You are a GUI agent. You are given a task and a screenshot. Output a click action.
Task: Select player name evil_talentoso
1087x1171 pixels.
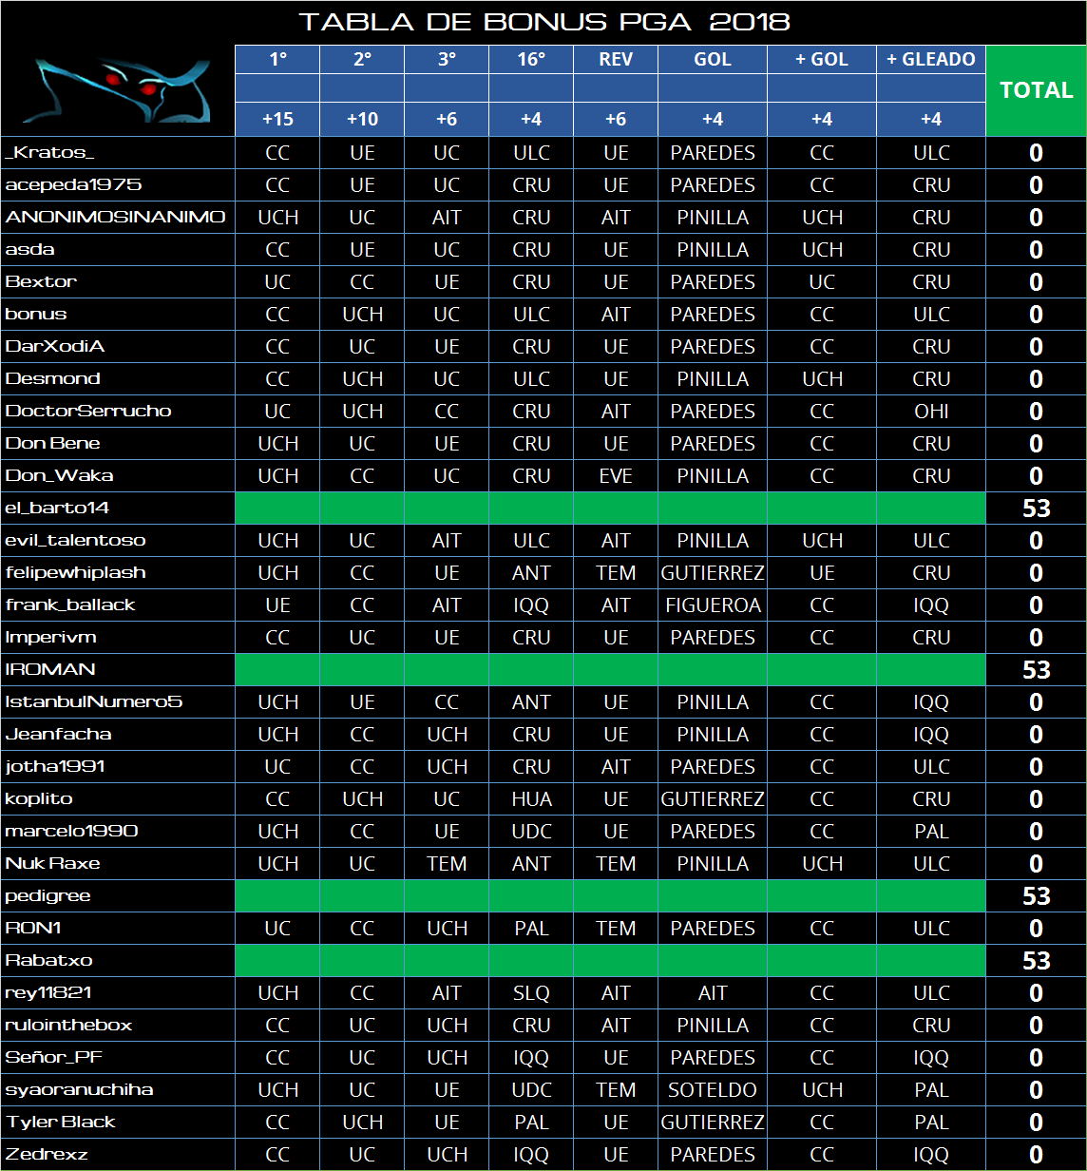76,540
